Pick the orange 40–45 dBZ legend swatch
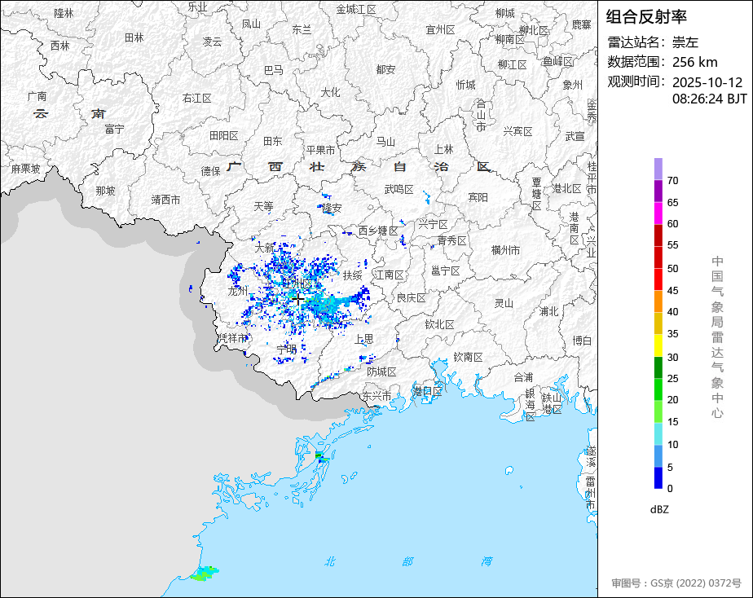Image resolution: width=753 pixels, height=598 pixels. coord(658,301)
